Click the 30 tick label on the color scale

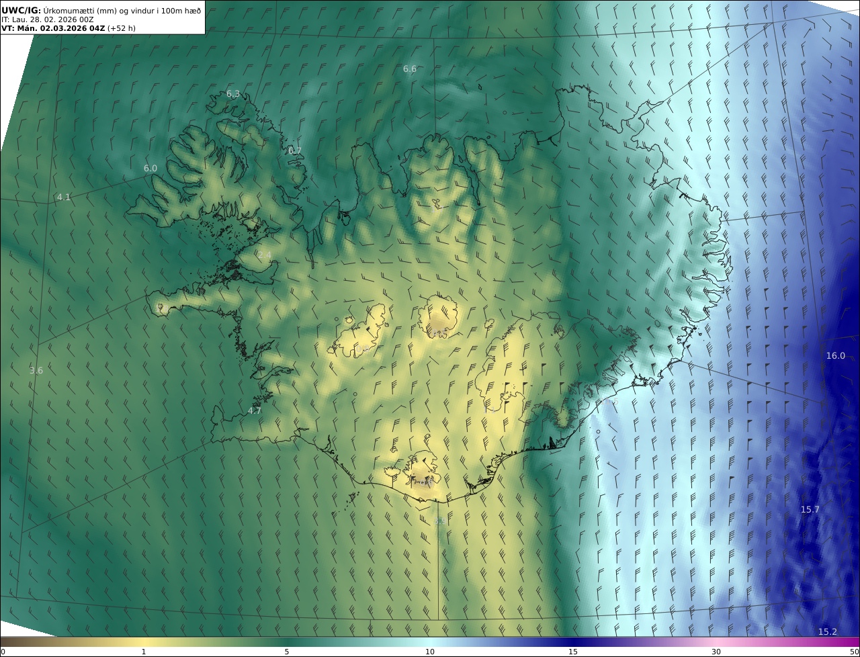[x=716, y=652]
